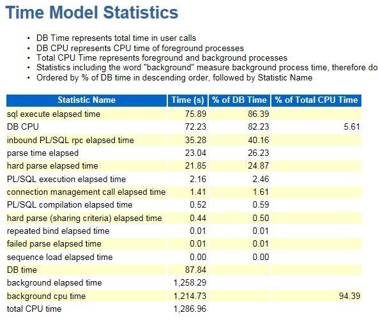
Task: Click the DB CPU statistic name
Action: 23,127
